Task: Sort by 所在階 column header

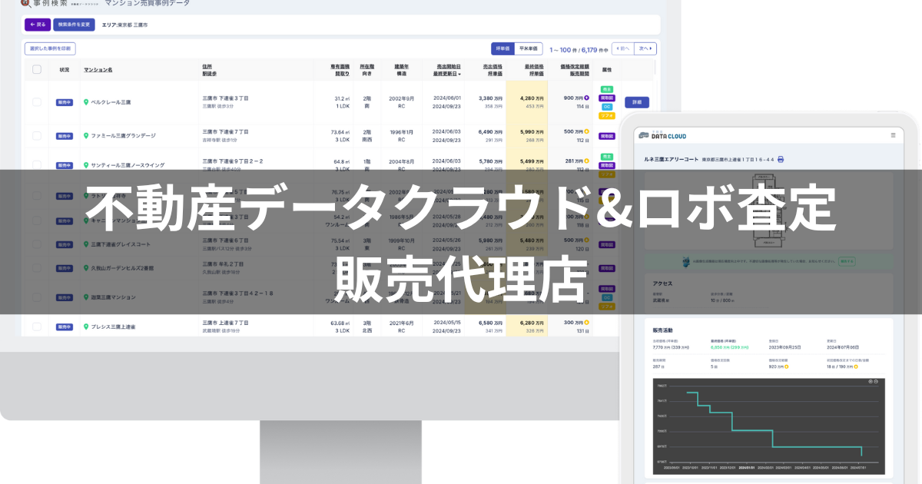Action: tap(367, 66)
